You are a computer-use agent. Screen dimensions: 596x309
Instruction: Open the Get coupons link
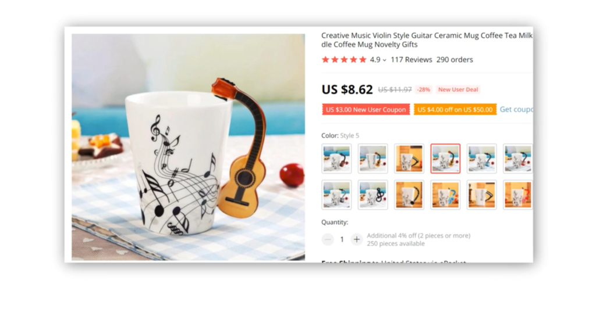pyautogui.click(x=516, y=109)
